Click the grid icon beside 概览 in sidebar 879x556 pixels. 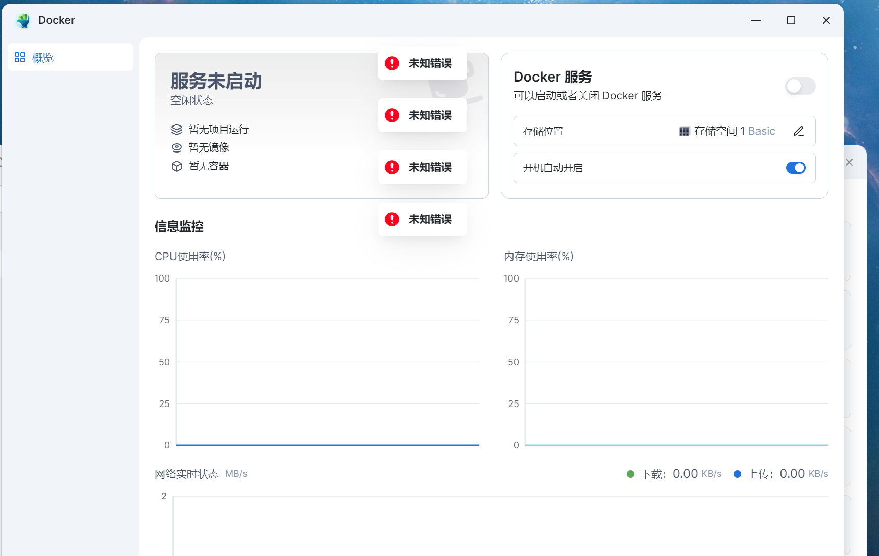click(20, 57)
